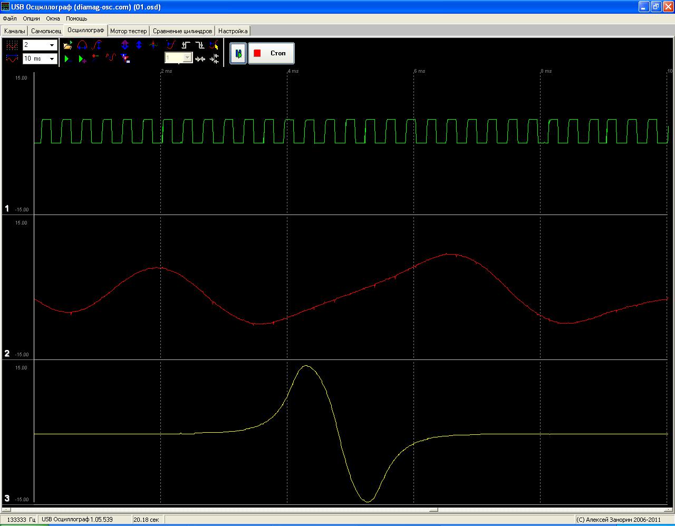Image resolution: width=675 pixels, height=526 pixels.
Task: Switch to the Самописец tab
Action: pos(46,31)
